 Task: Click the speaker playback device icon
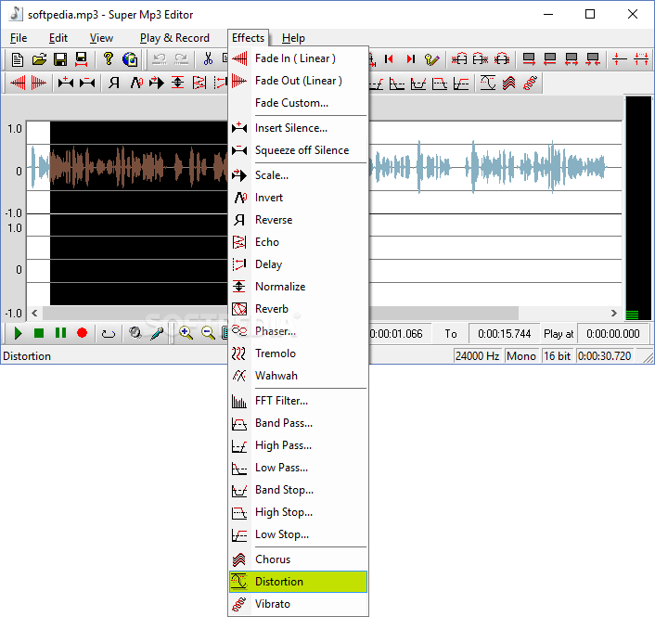(x=135, y=333)
